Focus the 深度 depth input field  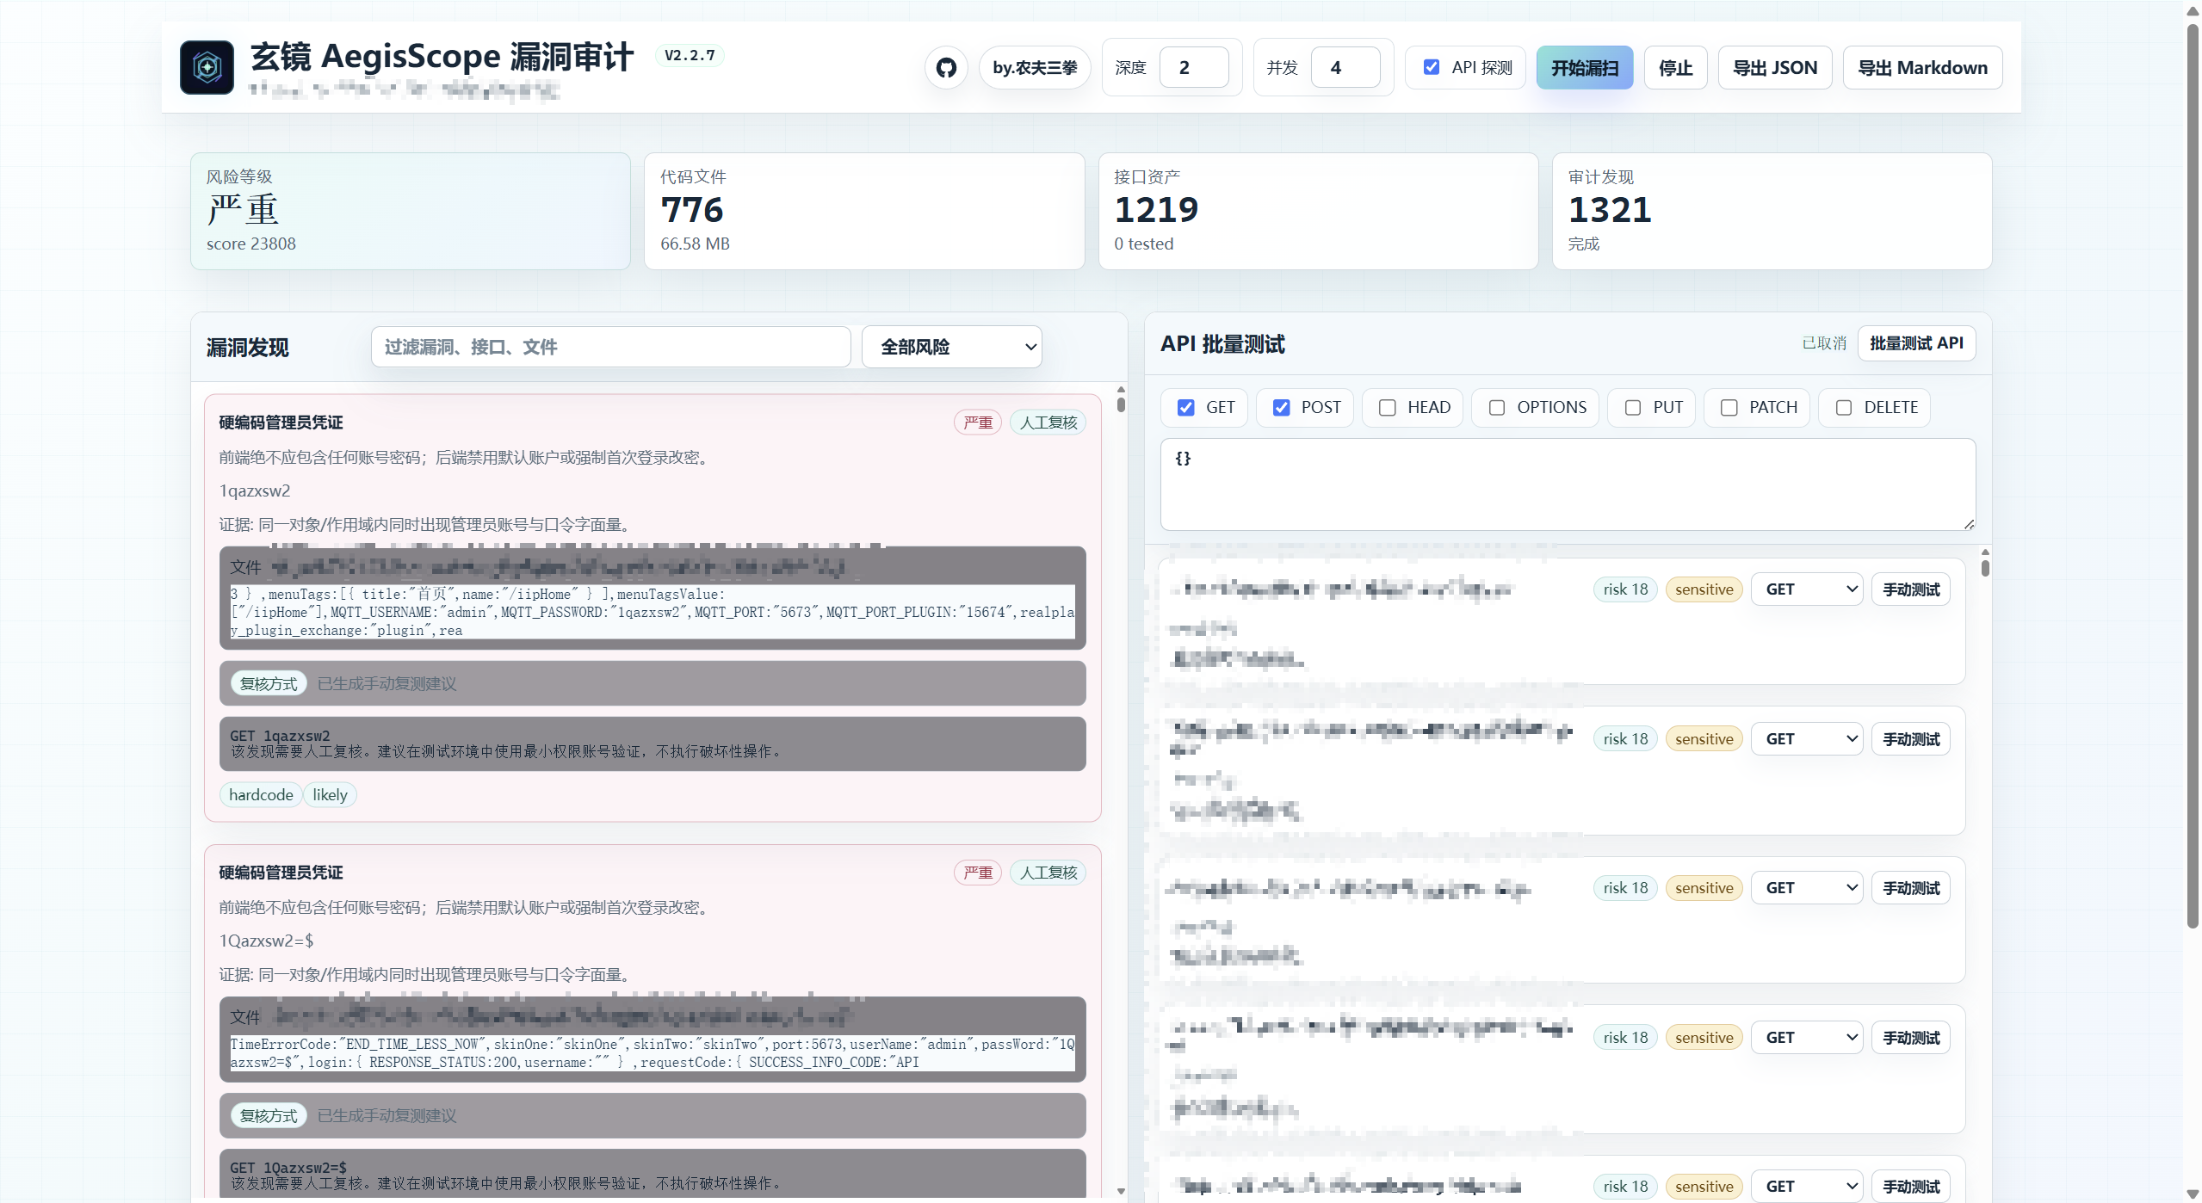[1194, 68]
